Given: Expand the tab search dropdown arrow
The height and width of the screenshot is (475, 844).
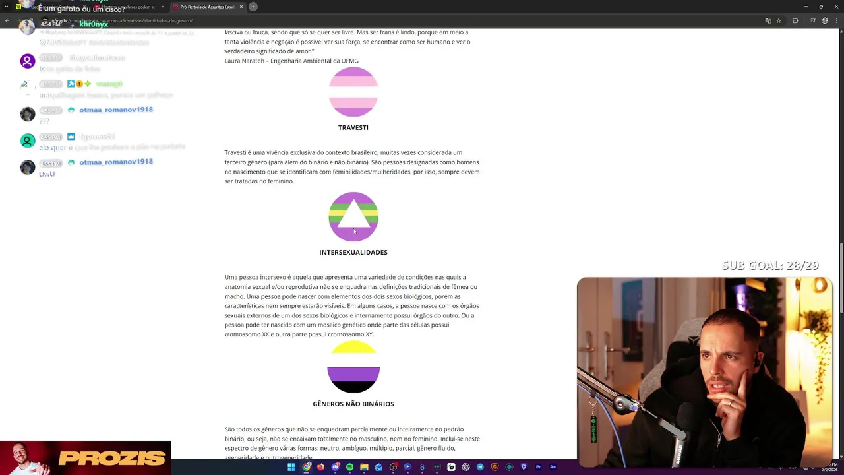Looking at the screenshot, I should point(7,7).
